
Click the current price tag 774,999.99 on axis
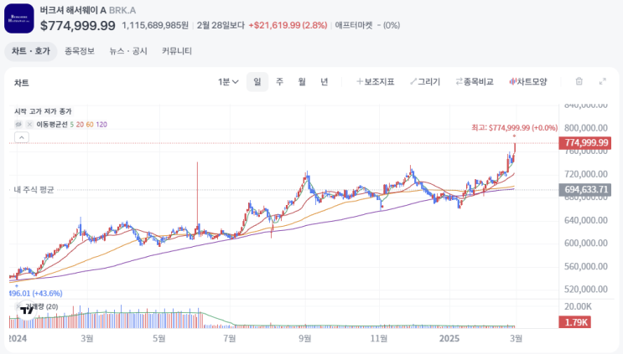[x=586, y=143]
